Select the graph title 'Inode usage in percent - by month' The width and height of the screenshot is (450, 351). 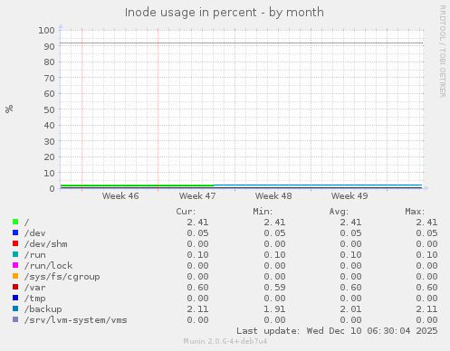(x=225, y=13)
